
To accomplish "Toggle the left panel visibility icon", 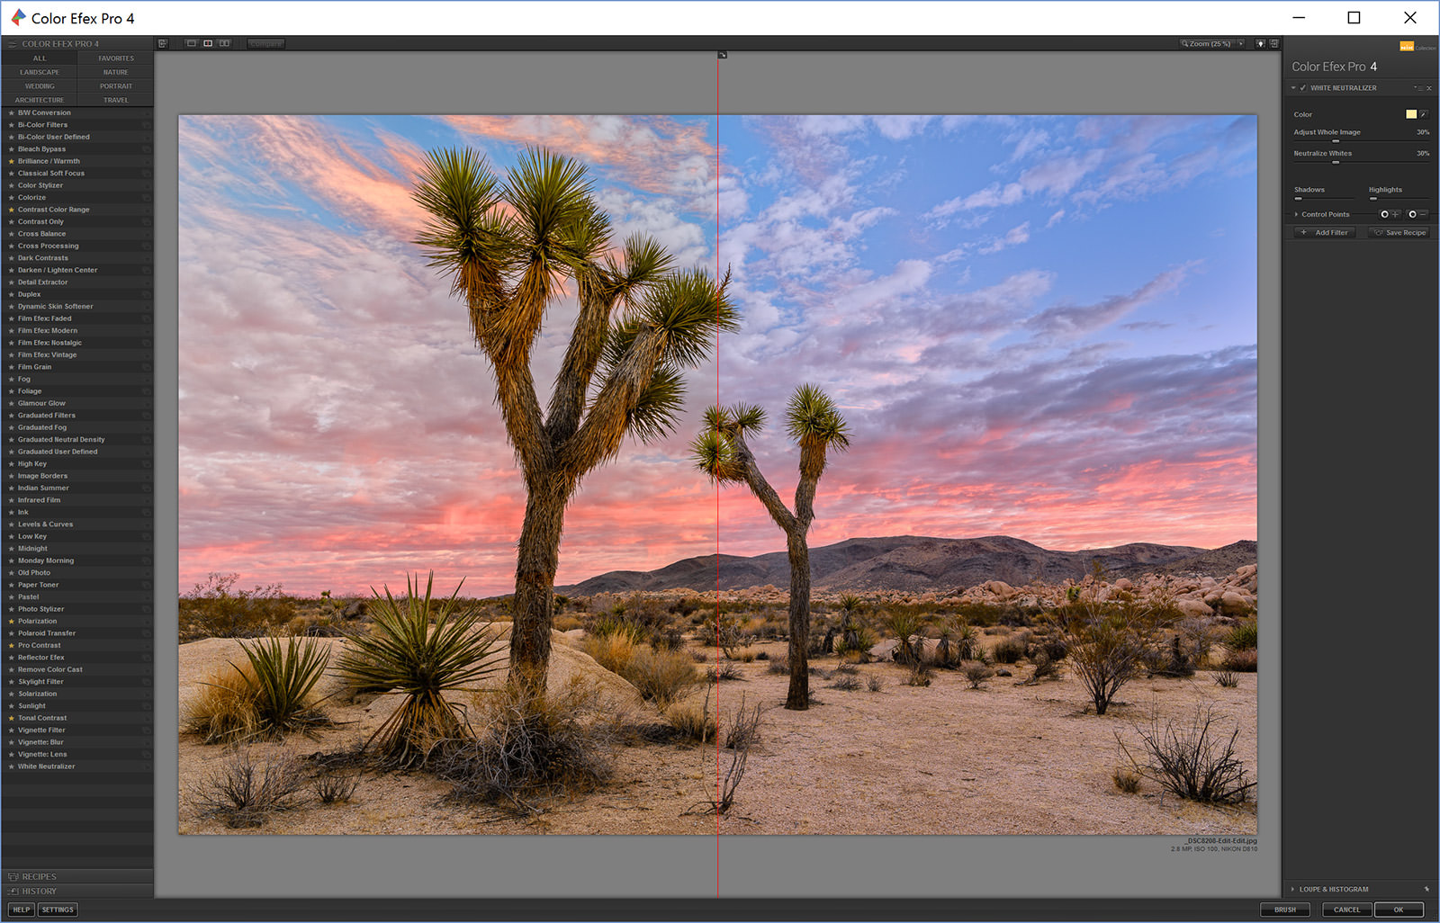I will 162,43.
